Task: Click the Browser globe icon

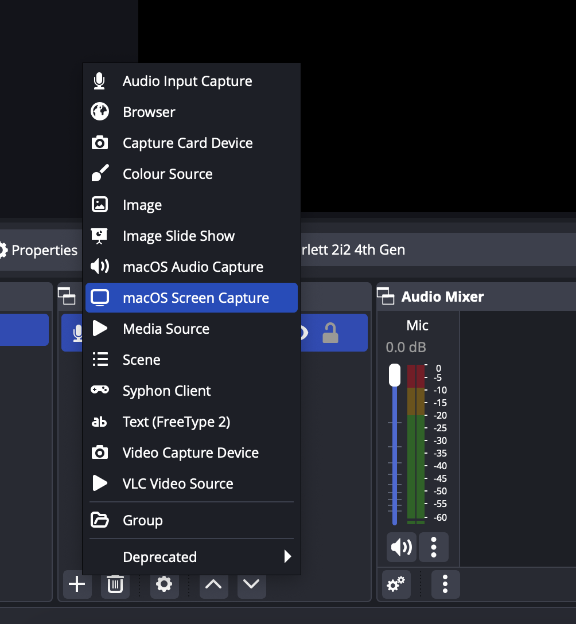Action: point(99,111)
